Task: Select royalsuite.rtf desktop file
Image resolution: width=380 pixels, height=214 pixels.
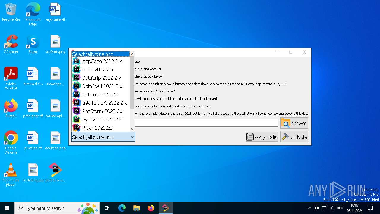Action: coord(55,12)
